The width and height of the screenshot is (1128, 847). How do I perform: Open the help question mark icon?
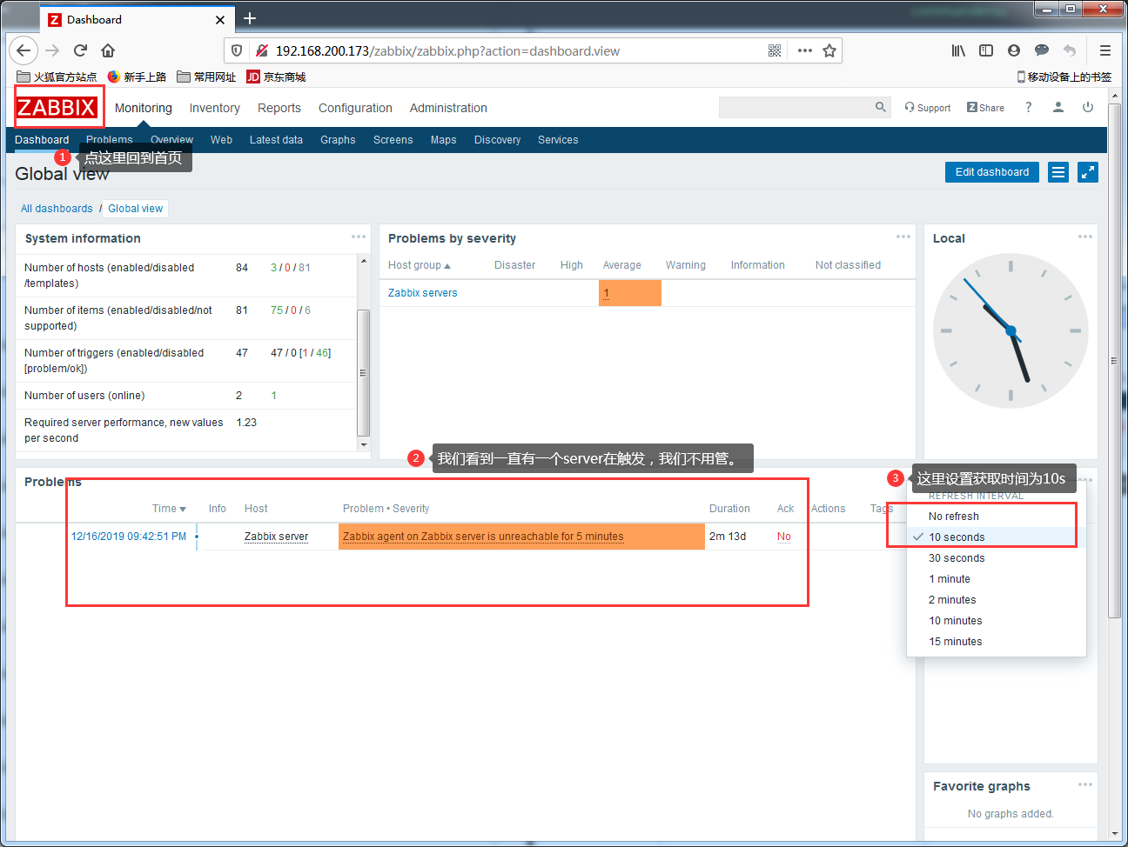coord(1029,107)
